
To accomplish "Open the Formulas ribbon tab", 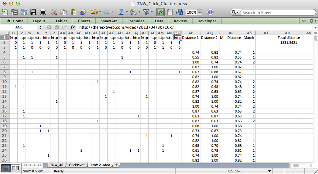I will tap(137, 21).
